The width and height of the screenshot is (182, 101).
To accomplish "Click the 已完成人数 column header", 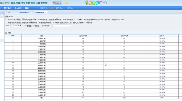I will (124, 36).
